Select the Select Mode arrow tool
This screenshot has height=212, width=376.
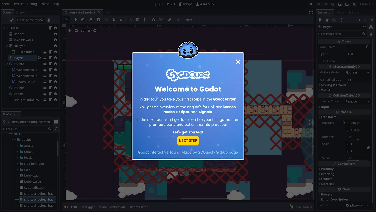(x=66, y=20)
